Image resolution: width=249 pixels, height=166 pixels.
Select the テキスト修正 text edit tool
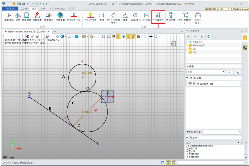198,18
